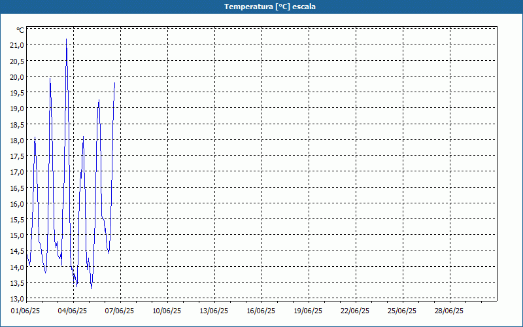Click the last data point of the blue line
The height and width of the screenshot is (327, 523).
tap(115, 83)
